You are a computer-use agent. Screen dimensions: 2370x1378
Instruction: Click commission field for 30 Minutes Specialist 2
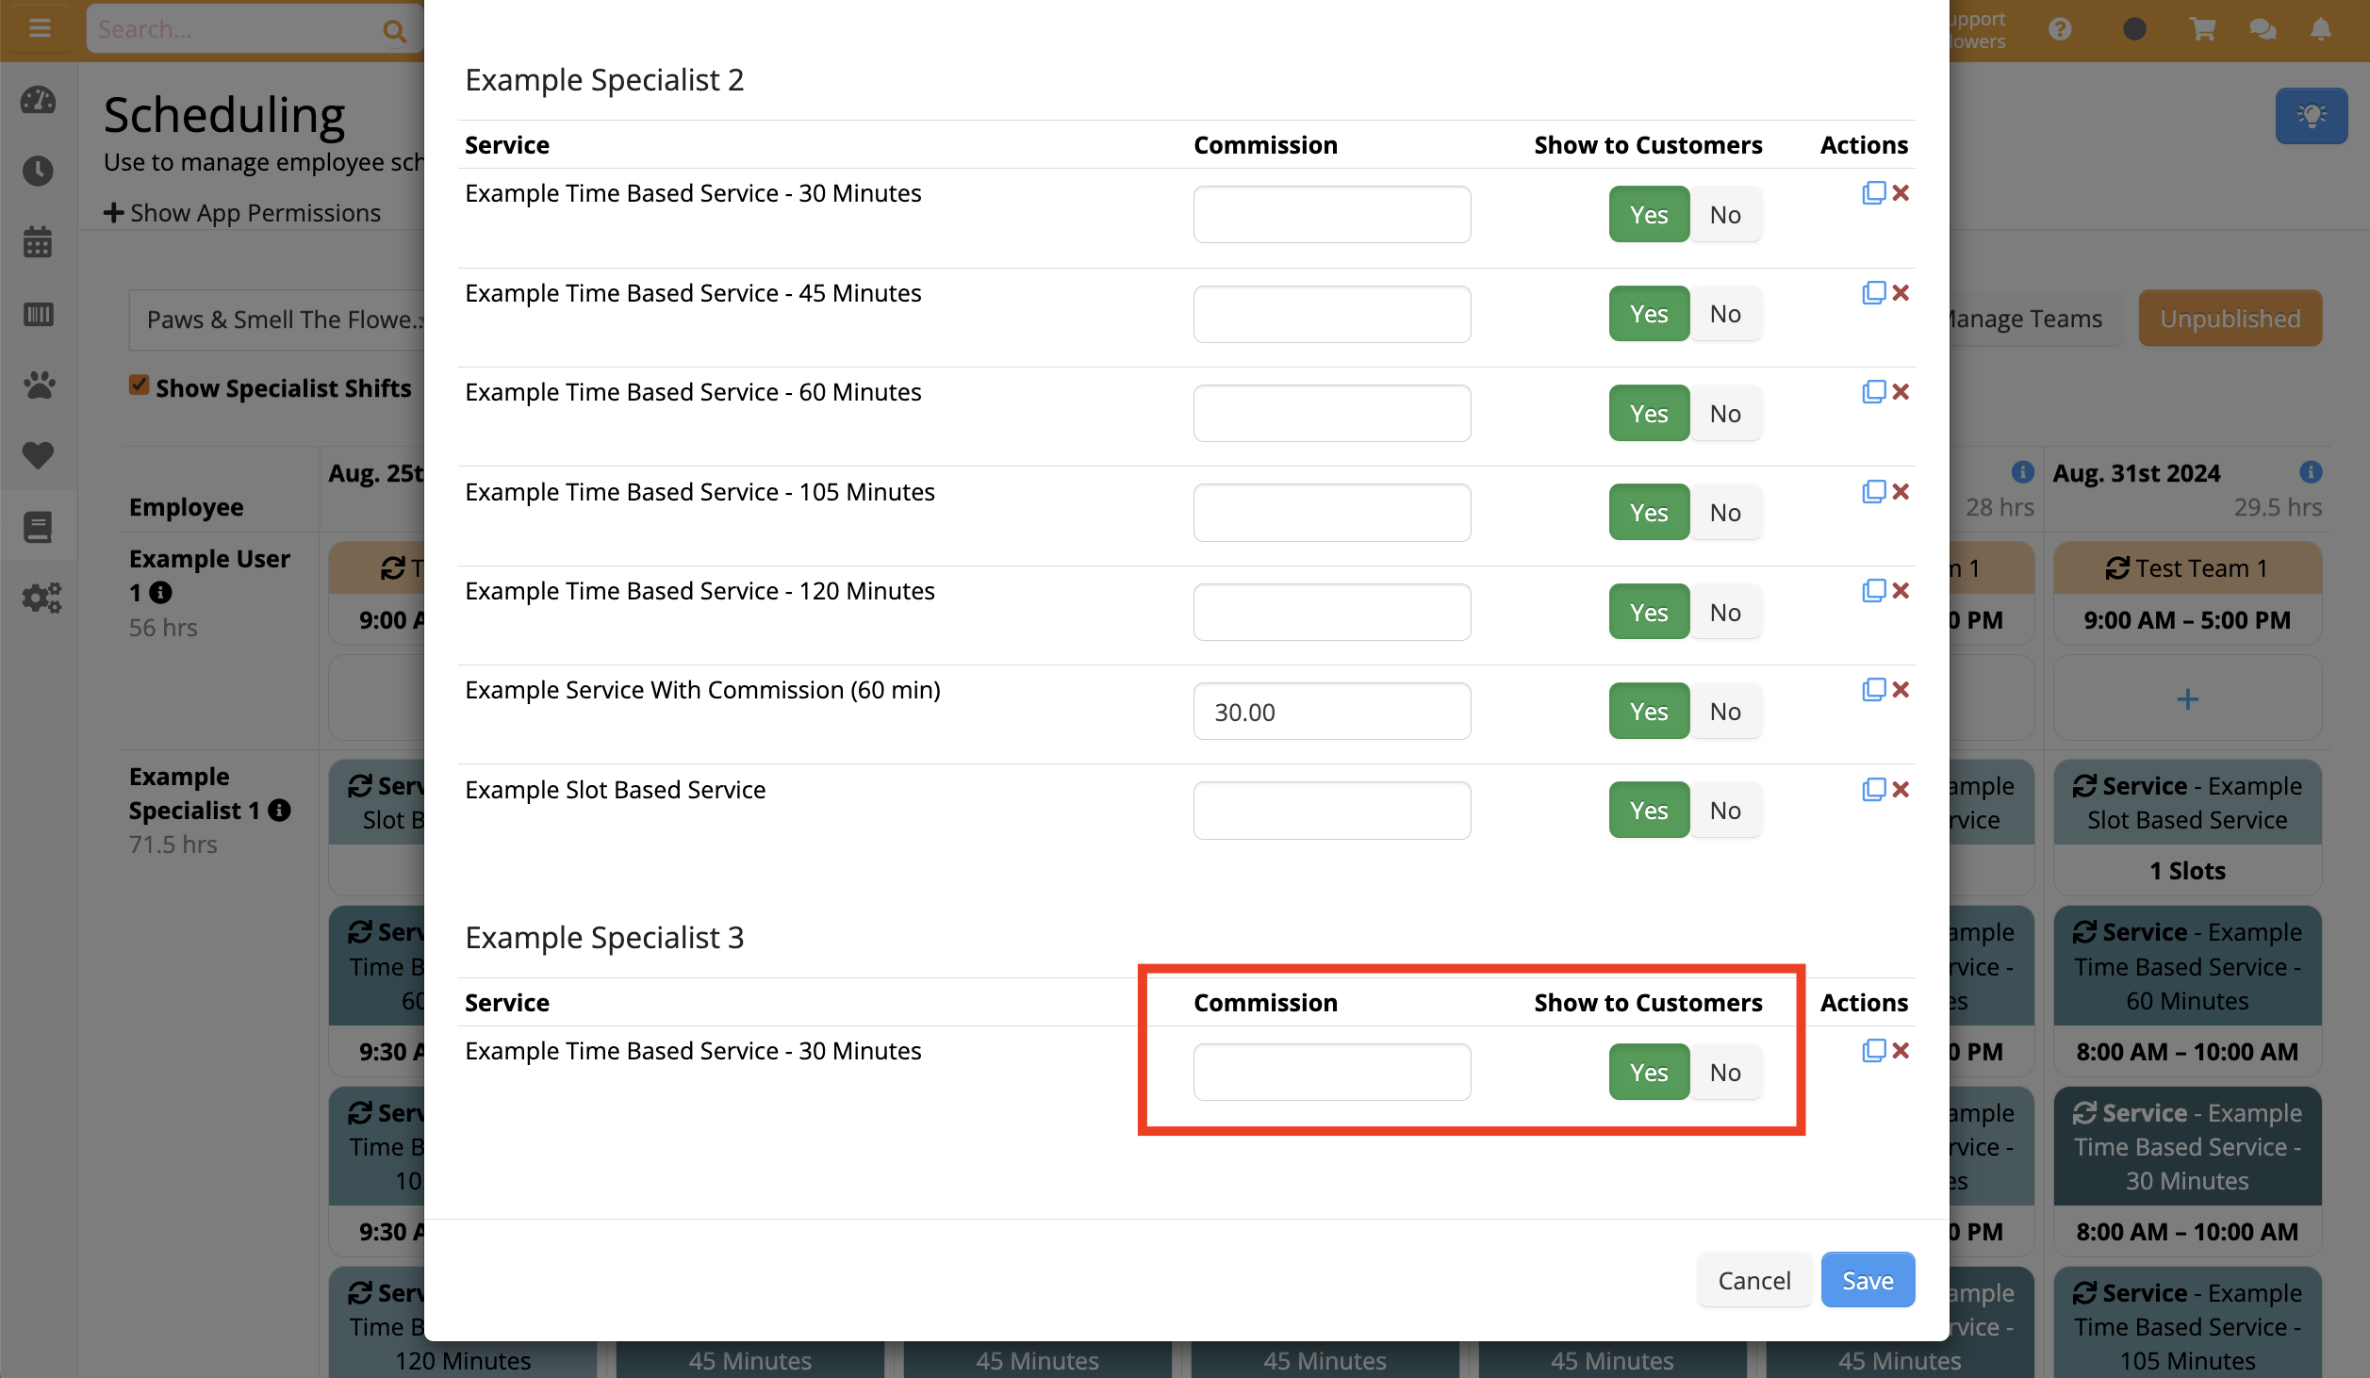tap(1331, 215)
